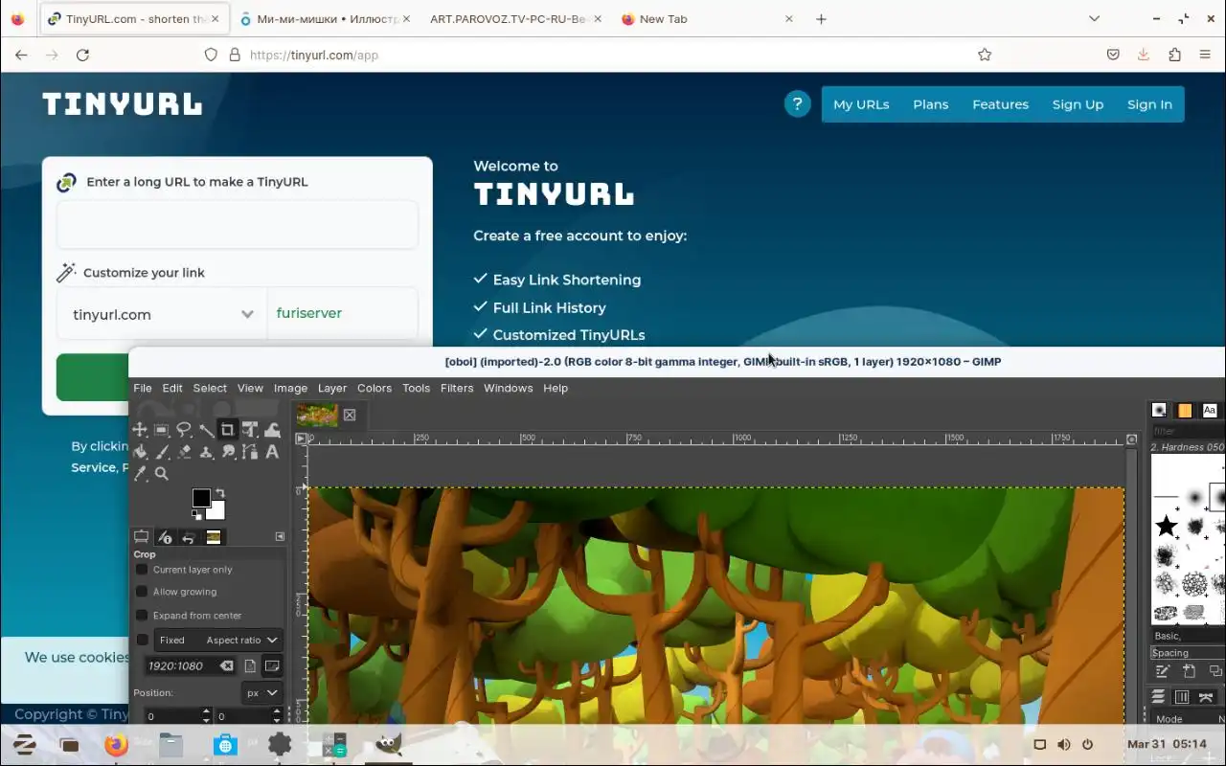Click the Sign In link
This screenshot has height=766, width=1226.
(x=1149, y=104)
